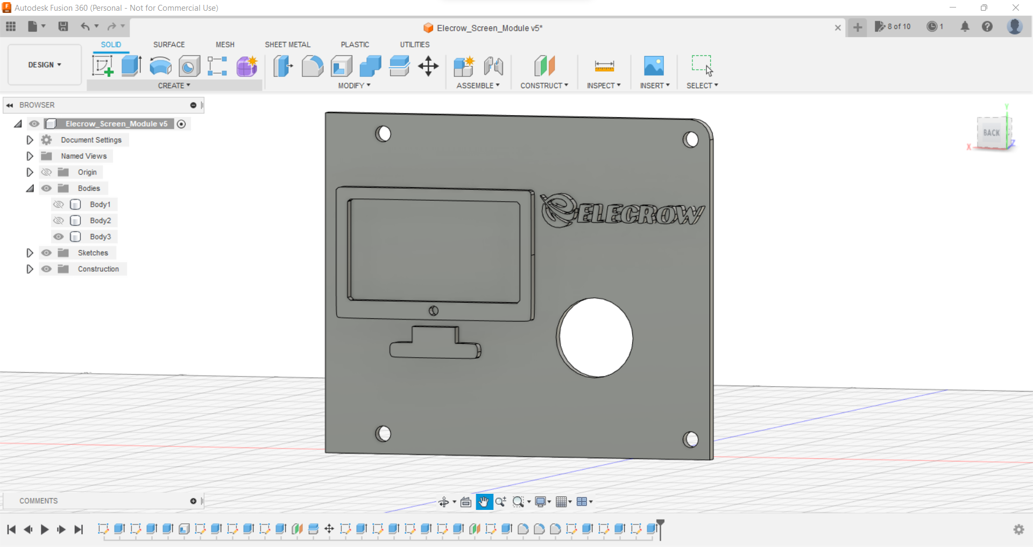Select the Extrude tool
This screenshot has height=547, width=1033.
tap(131, 66)
